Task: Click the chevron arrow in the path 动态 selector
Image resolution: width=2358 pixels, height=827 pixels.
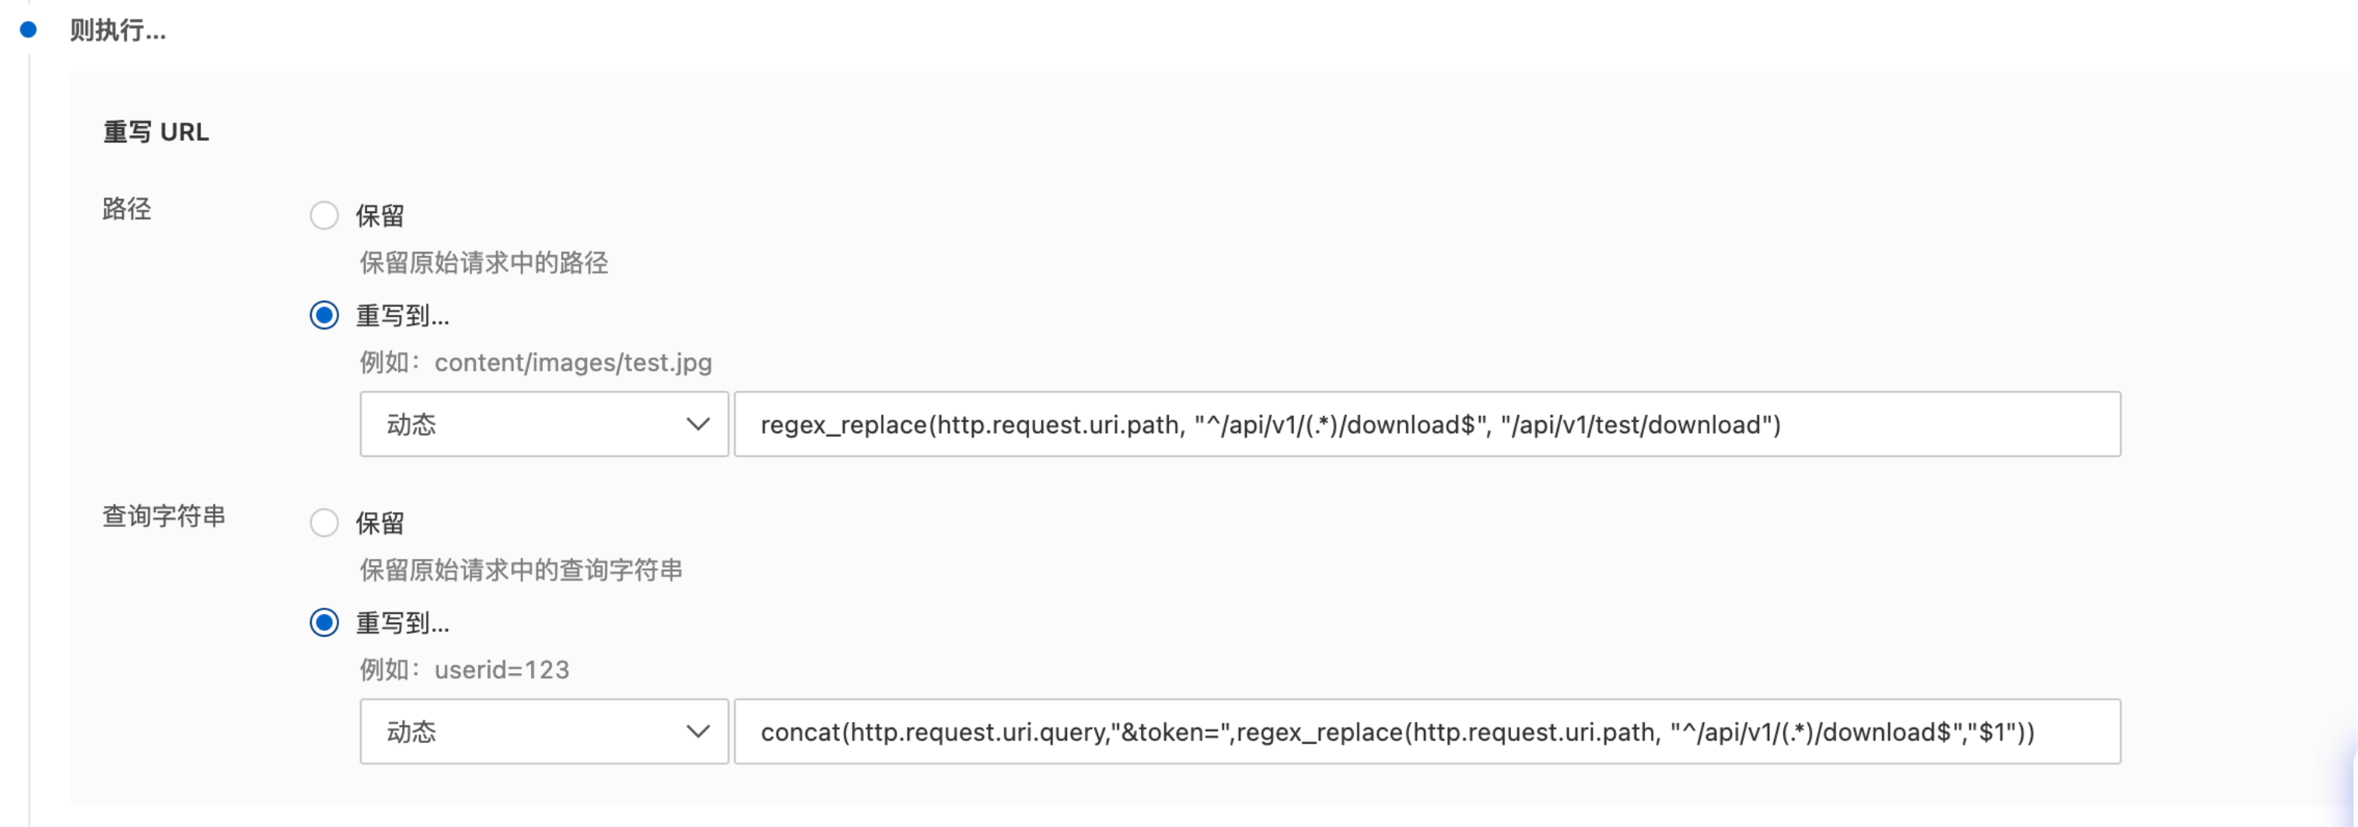Action: pos(698,424)
